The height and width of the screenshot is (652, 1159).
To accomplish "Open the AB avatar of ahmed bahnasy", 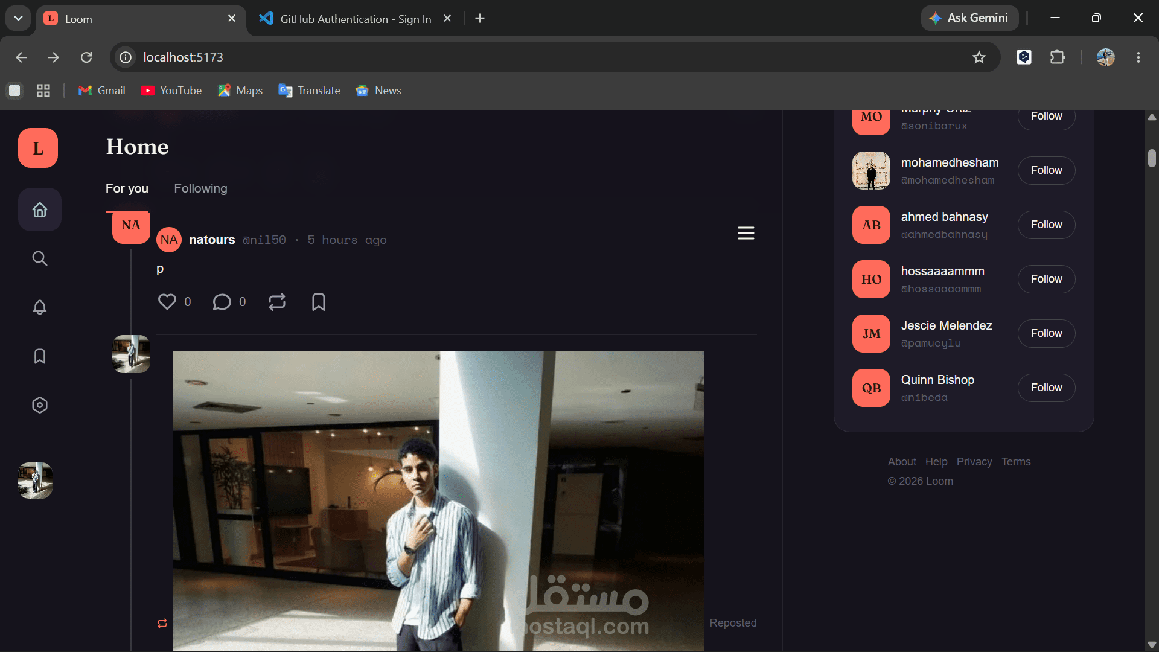I will [x=871, y=225].
